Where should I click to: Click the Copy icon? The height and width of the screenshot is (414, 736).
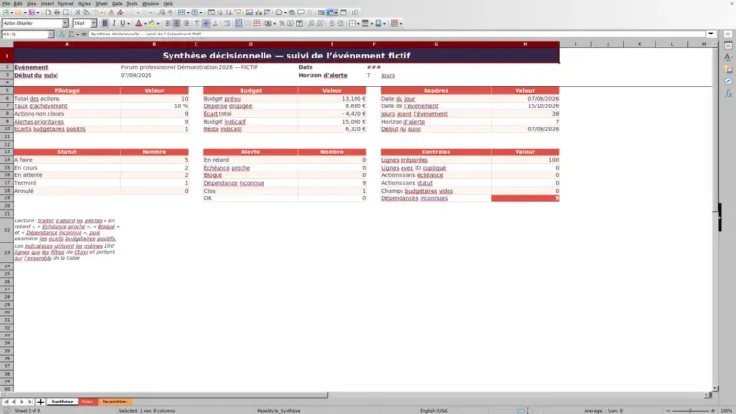tap(86, 12)
